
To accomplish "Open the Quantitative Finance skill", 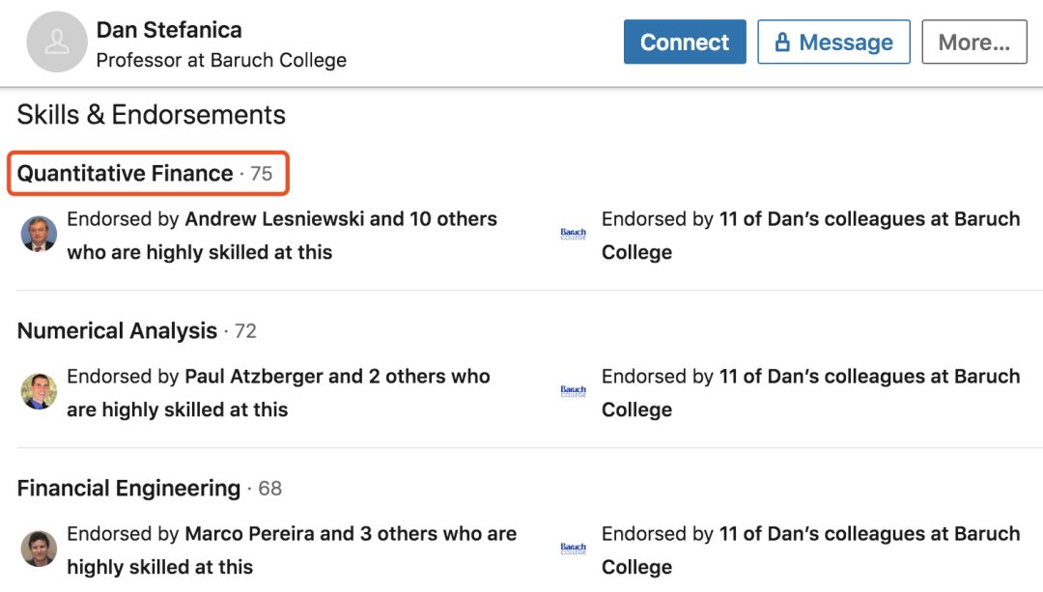I will tap(126, 174).
